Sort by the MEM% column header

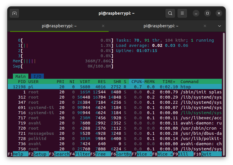coord(150,82)
